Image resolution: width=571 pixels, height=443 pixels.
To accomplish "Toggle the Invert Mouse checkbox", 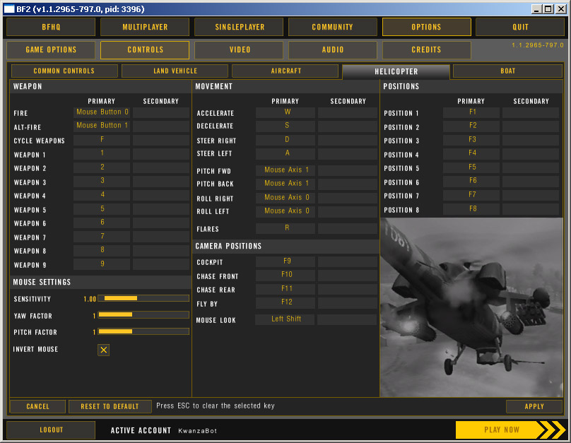I will click(x=103, y=350).
